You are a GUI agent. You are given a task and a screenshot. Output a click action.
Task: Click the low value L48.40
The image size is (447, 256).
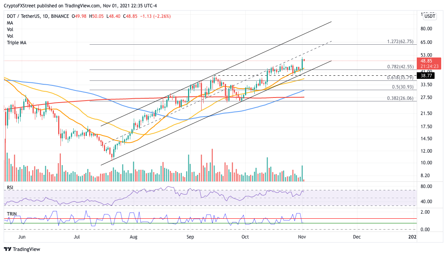click(114, 16)
